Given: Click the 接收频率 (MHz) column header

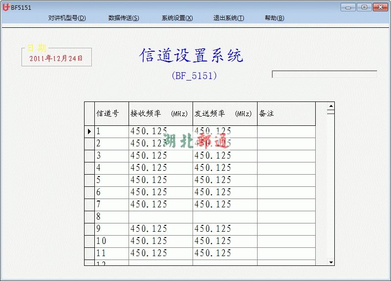Looking at the screenshot, I should coord(160,114).
